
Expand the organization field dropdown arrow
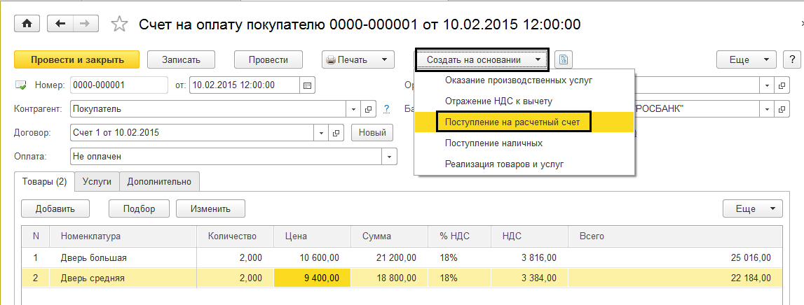(768, 85)
